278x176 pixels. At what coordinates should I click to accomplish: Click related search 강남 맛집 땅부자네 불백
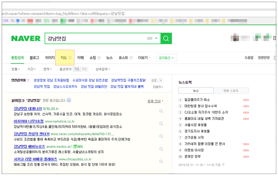[127, 87]
